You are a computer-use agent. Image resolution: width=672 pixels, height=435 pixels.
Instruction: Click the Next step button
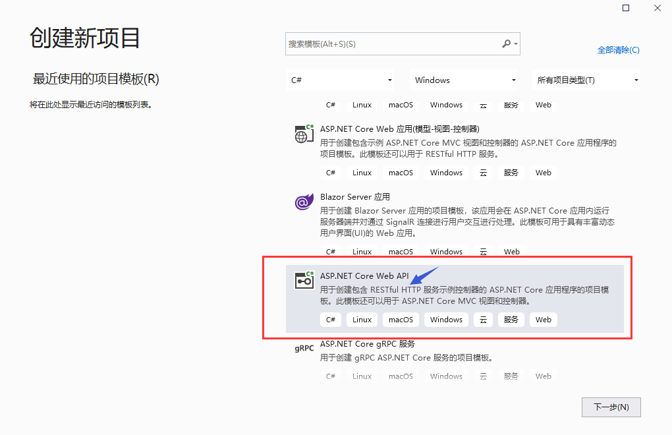click(x=611, y=407)
